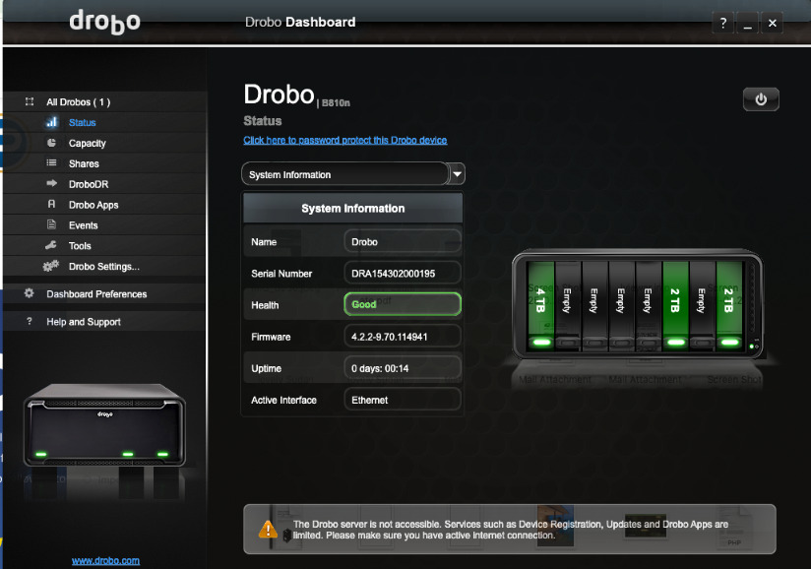
Task: Click the Events document icon
Action: [51, 224]
